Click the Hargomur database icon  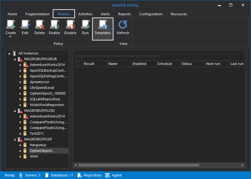25,145
